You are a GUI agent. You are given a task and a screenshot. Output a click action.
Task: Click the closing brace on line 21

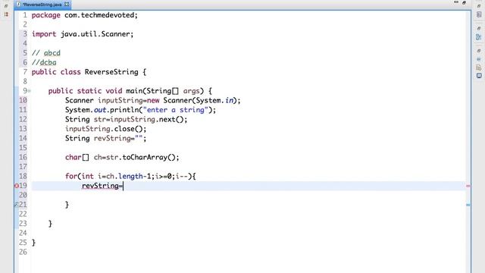(x=67, y=205)
